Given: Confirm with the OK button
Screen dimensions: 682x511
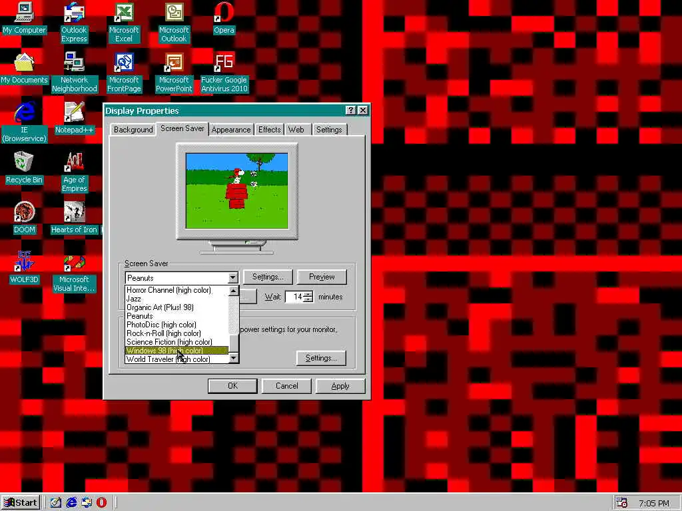Looking at the screenshot, I should (x=232, y=386).
